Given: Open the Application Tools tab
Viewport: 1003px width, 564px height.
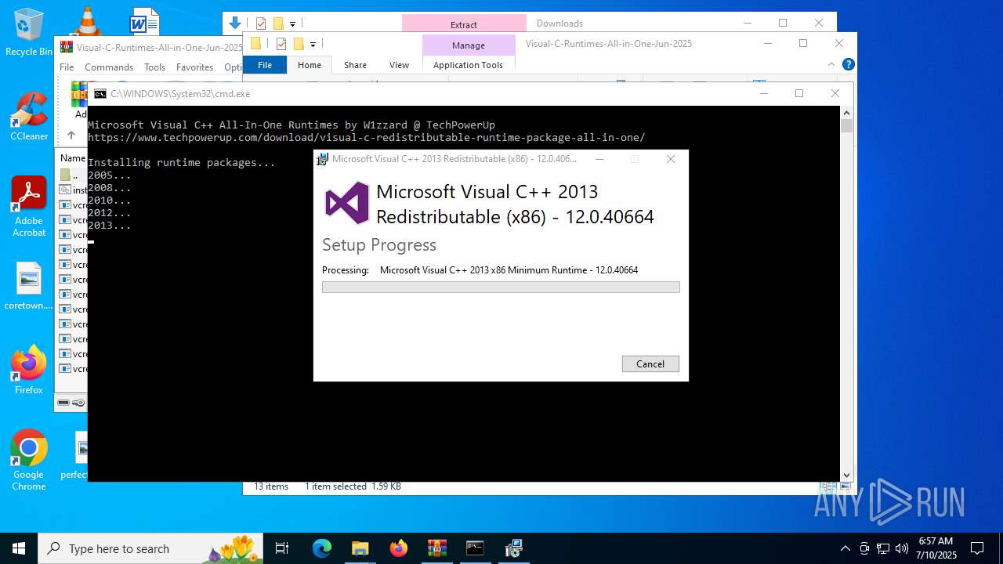Looking at the screenshot, I should tap(468, 65).
